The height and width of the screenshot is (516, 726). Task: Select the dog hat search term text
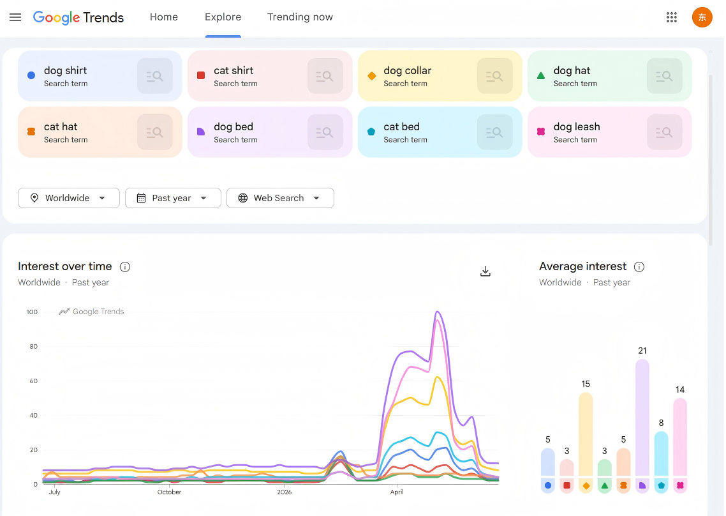[572, 70]
